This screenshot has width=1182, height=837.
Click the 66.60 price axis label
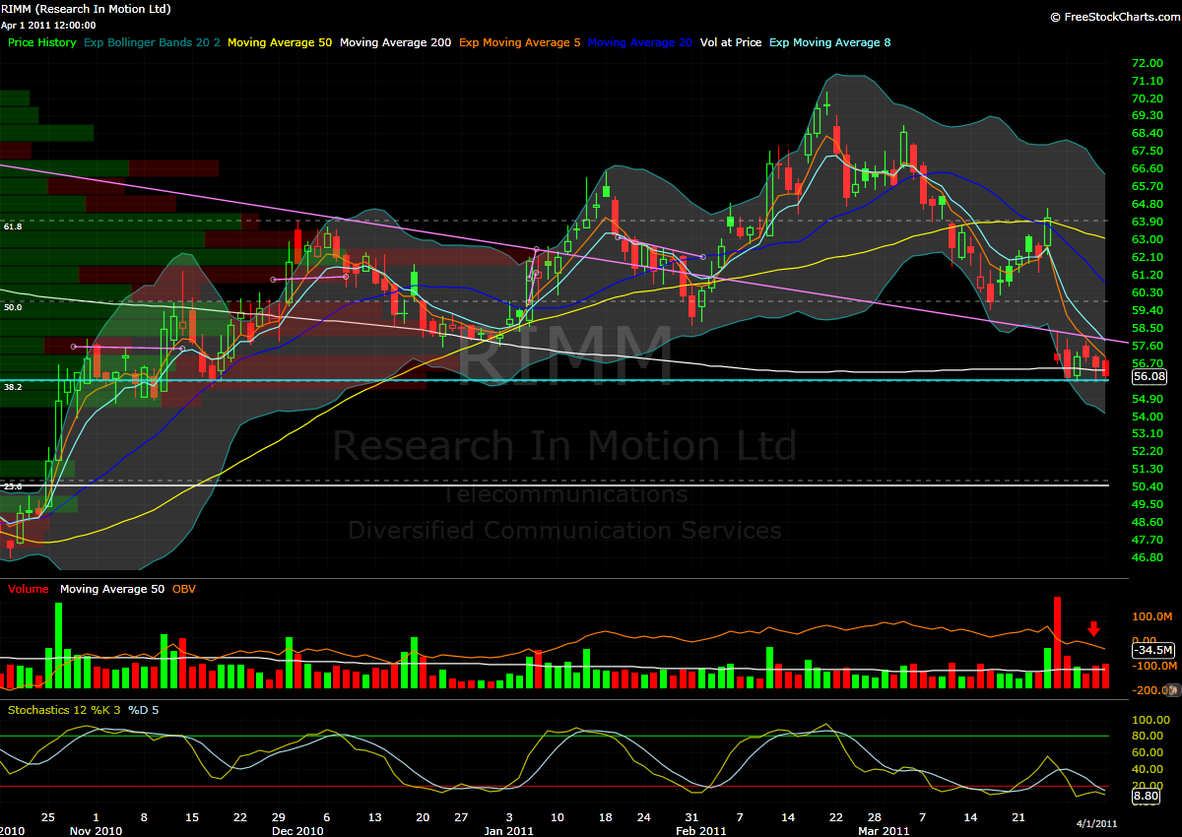coord(1149,168)
